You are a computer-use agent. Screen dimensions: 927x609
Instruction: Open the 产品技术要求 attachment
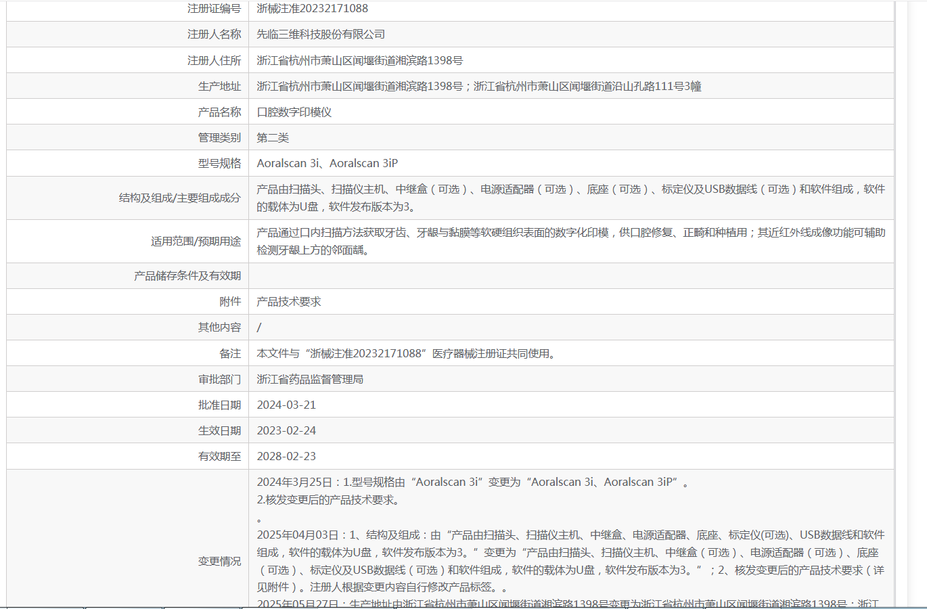click(x=289, y=301)
